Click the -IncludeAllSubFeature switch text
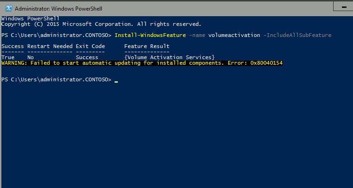The width and height of the screenshot is (353, 188). [x=298, y=35]
